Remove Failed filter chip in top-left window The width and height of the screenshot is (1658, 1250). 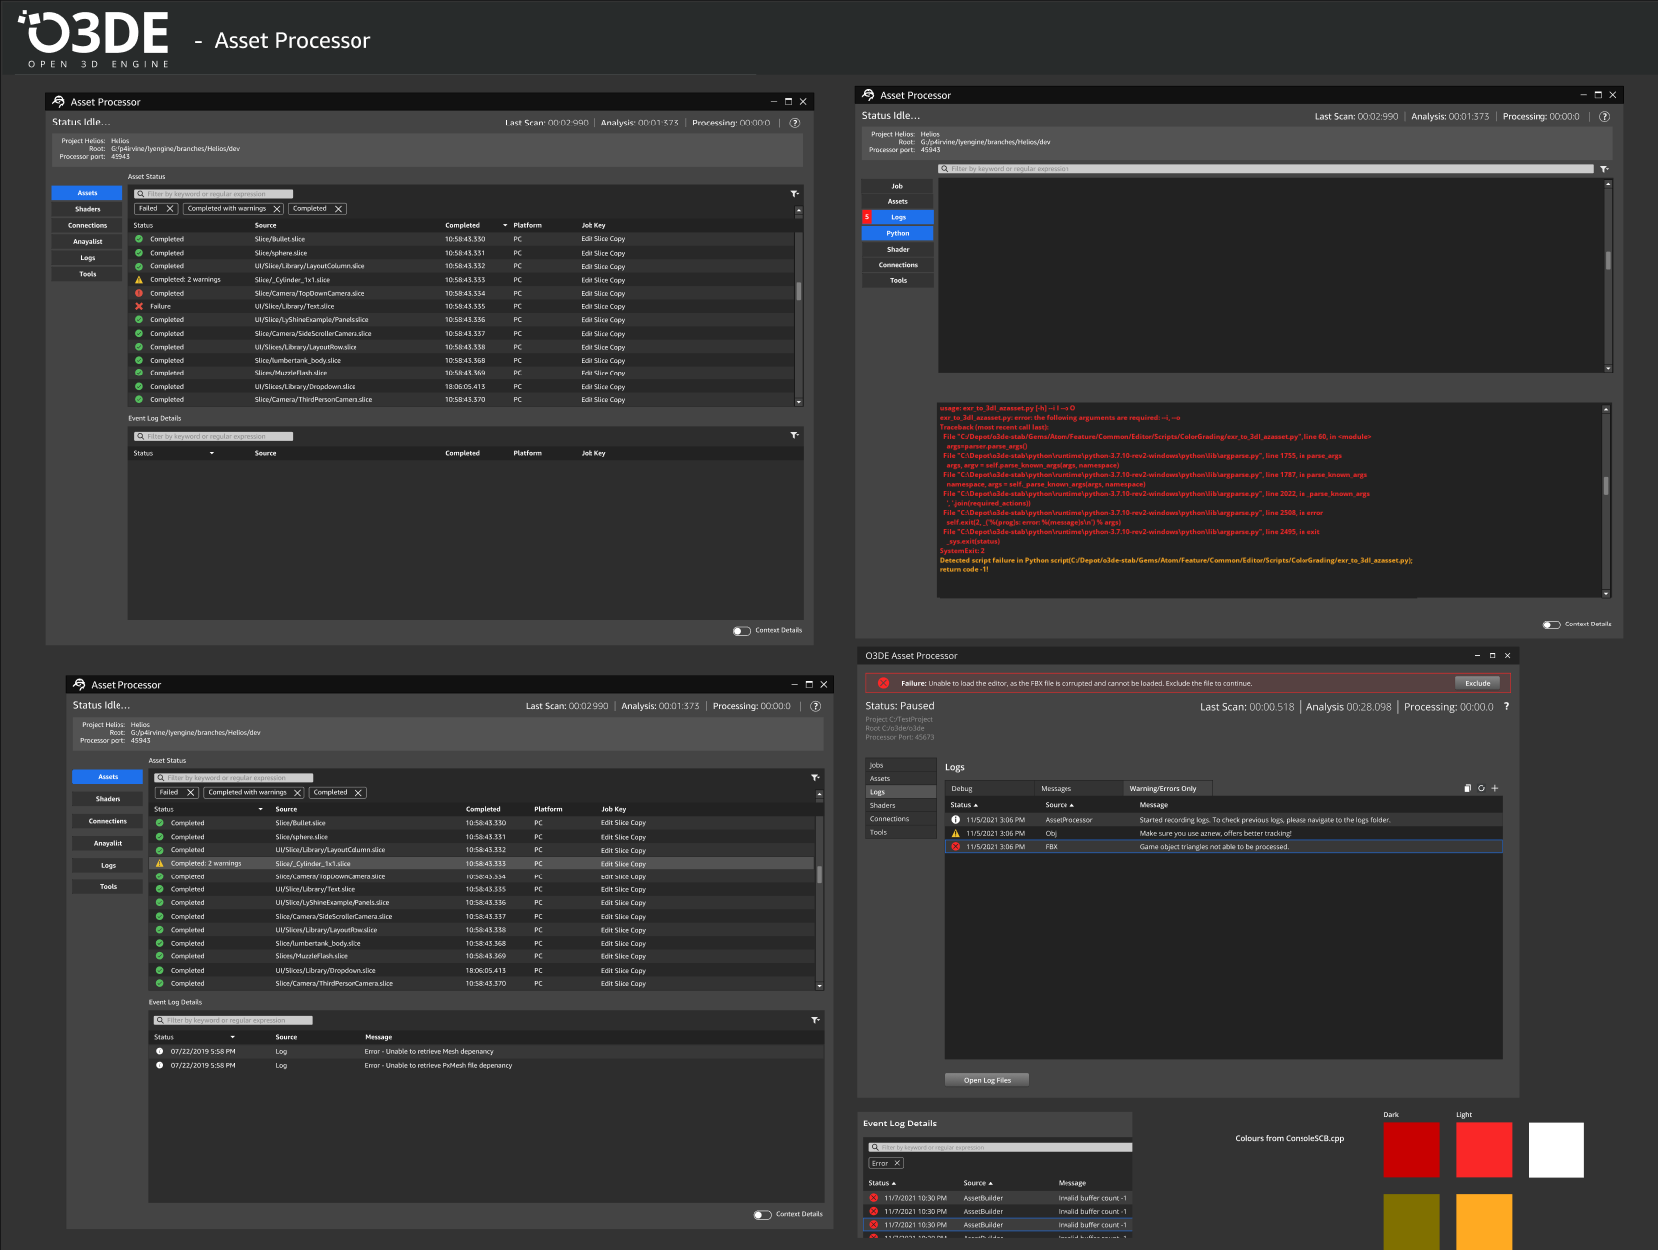(170, 209)
